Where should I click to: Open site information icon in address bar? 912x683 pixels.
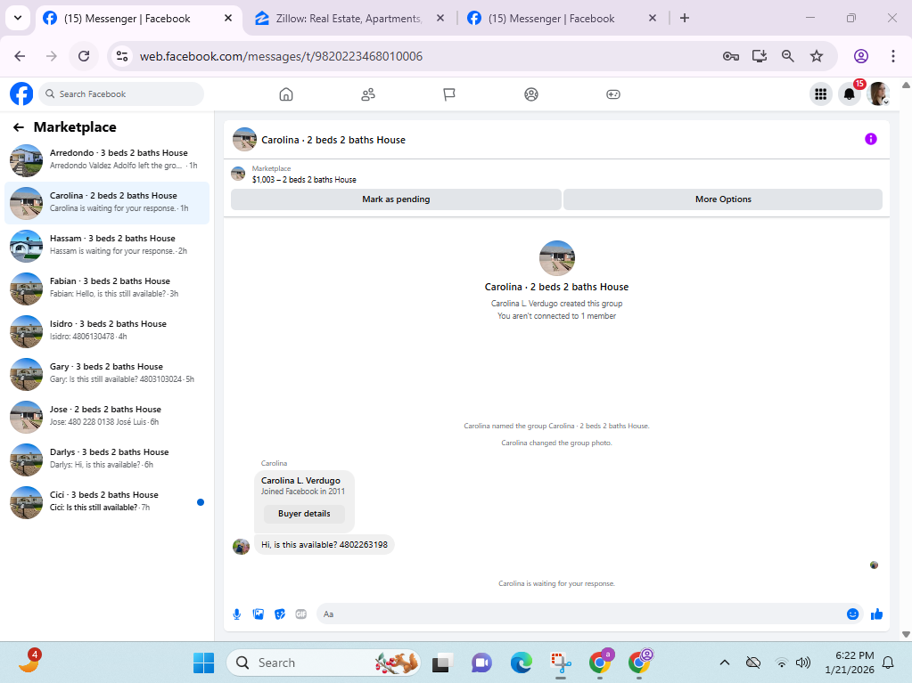[x=122, y=56]
